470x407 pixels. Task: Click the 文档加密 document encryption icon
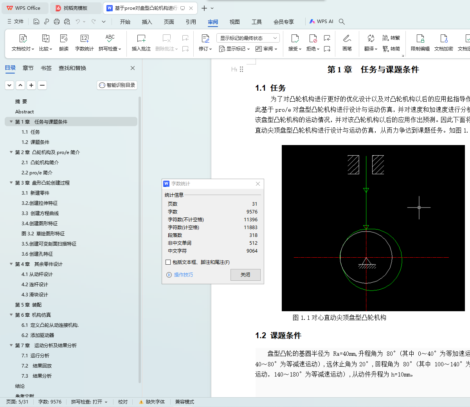(443, 38)
